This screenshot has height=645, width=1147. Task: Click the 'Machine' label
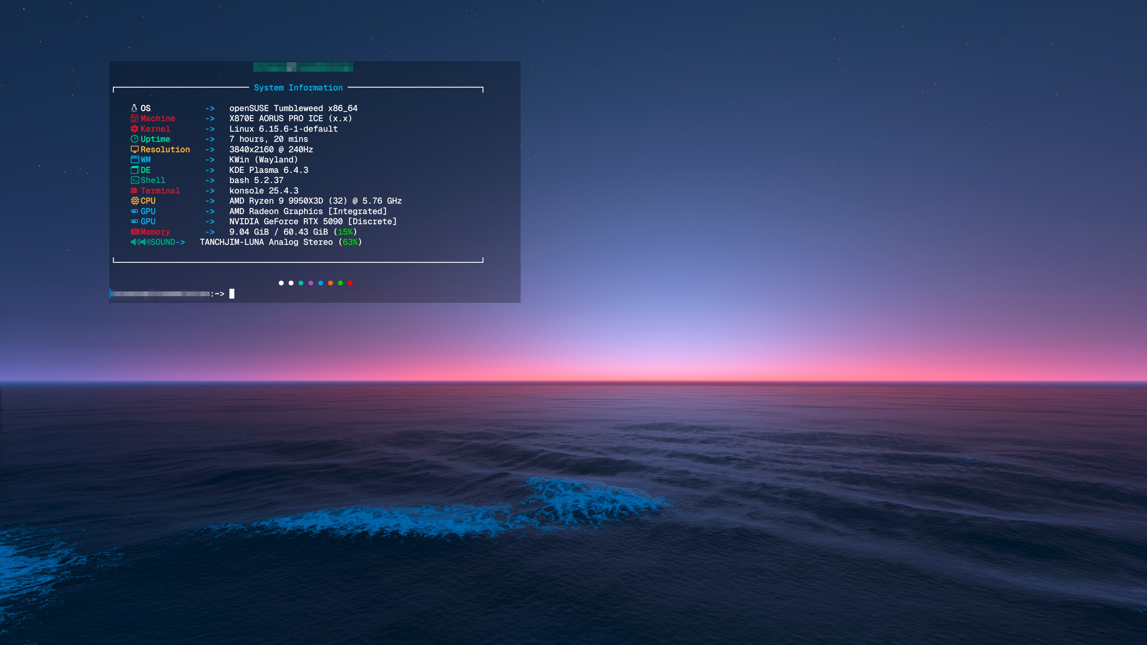[158, 119]
